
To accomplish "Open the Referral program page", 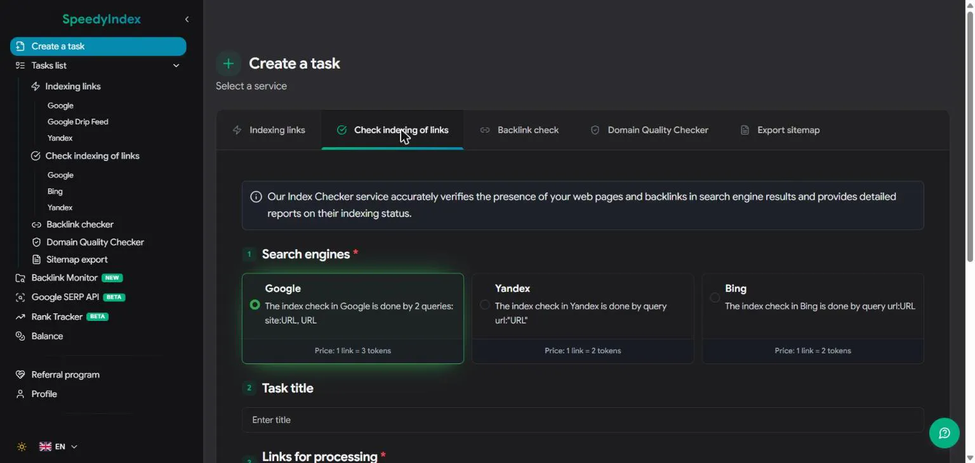I will tap(65, 375).
